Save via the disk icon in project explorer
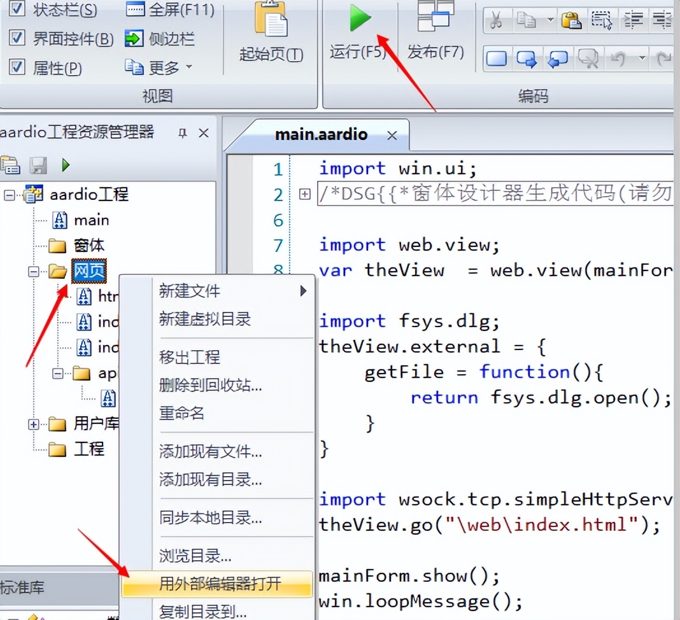Screen dimensions: 680x620 point(38,164)
